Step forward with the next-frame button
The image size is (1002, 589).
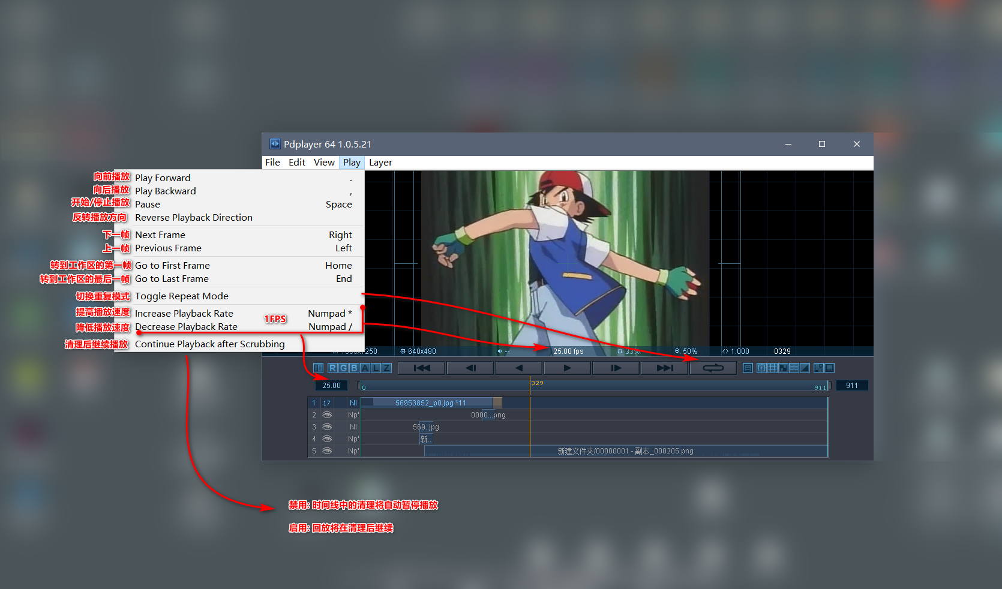click(616, 368)
